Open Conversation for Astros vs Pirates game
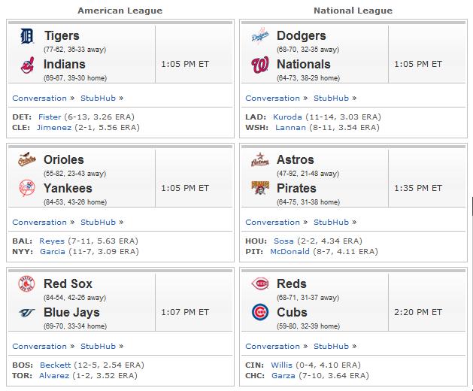473x391 pixels. pos(273,223)
